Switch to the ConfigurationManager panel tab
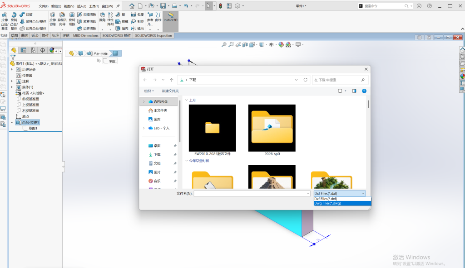 click(33, 50)
